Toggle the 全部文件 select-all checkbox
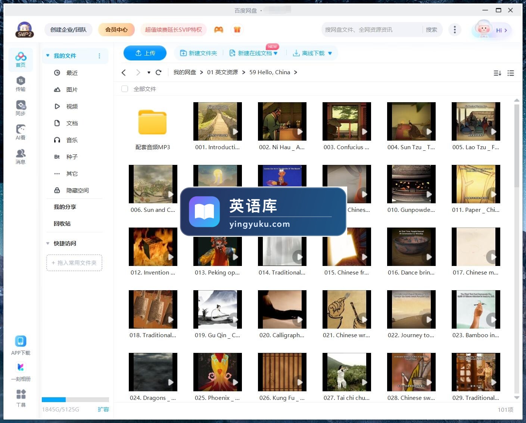Image resolution: width=526 pixels, height=423 pixels. coord(125,89)
